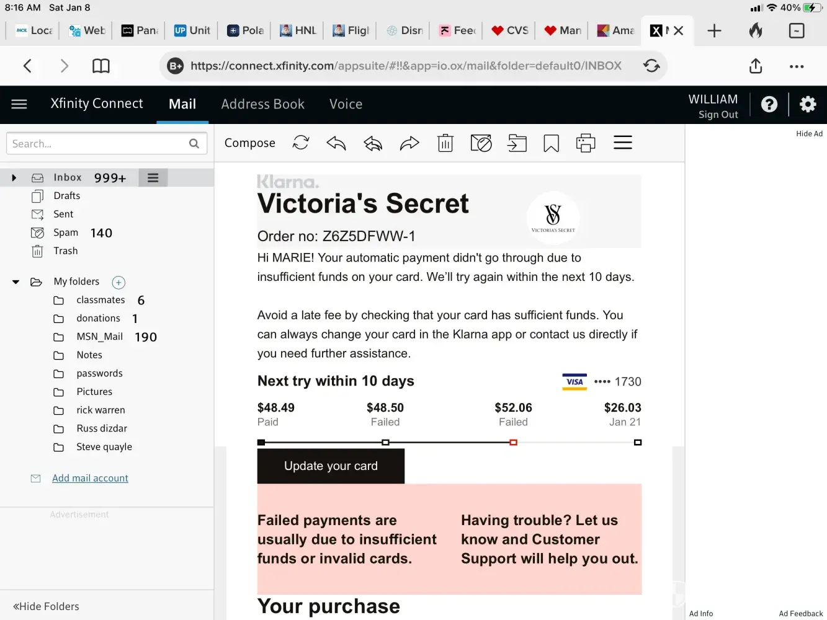Image resolution: width=827 pixels, height=620 pixels.
Task: Add a new folder under My folders
Action: pyautogui.click(x=118, y=283)
